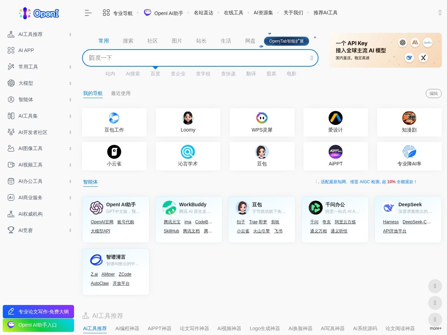The width and height of the screenshot is (447, 335).
Task: Open the 专业降AI率 shortcut icon
Action: [409, 152]
